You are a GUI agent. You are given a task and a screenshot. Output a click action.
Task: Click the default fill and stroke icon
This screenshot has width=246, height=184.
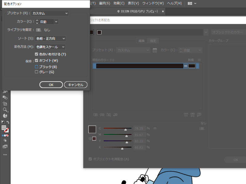3,122
